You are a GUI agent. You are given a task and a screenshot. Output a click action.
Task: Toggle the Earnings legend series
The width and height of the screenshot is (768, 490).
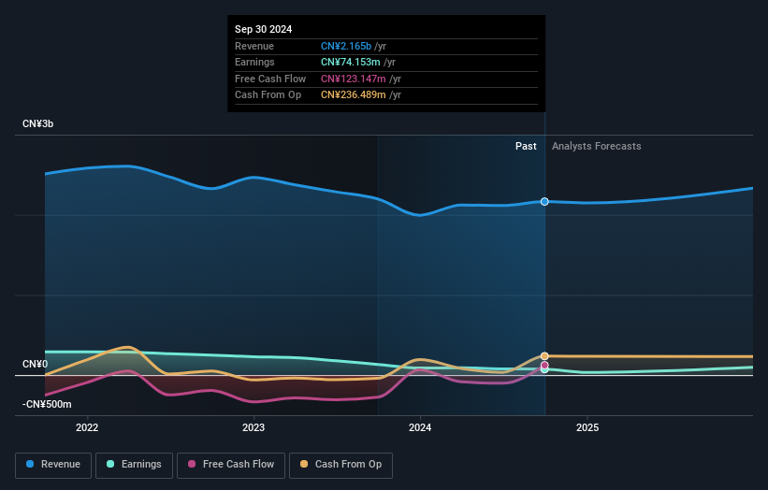134,465
